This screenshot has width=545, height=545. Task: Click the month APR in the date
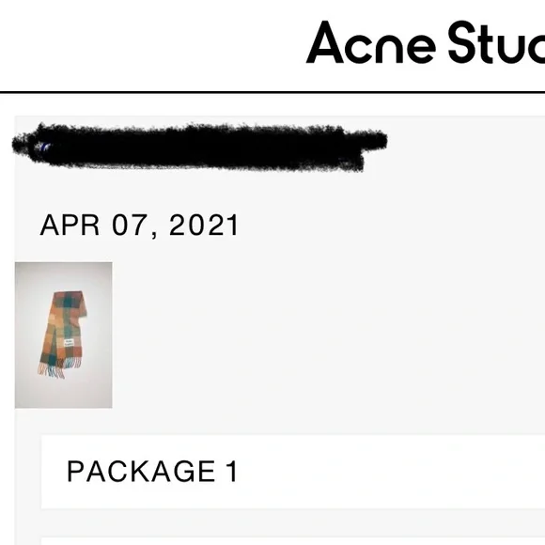coord(70,225)
